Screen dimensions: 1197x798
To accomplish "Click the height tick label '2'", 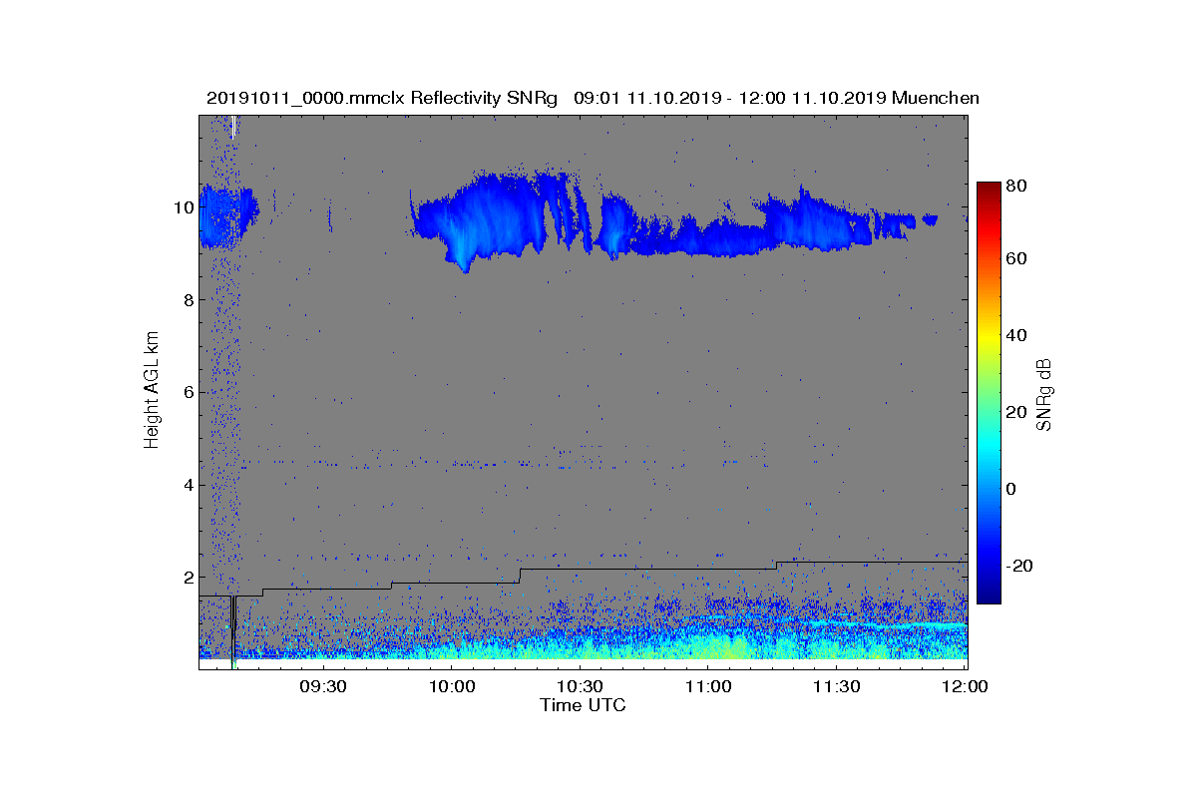I will point(187,577).
